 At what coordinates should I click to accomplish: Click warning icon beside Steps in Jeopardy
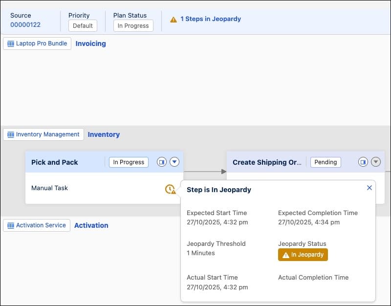tap(174, 20)
